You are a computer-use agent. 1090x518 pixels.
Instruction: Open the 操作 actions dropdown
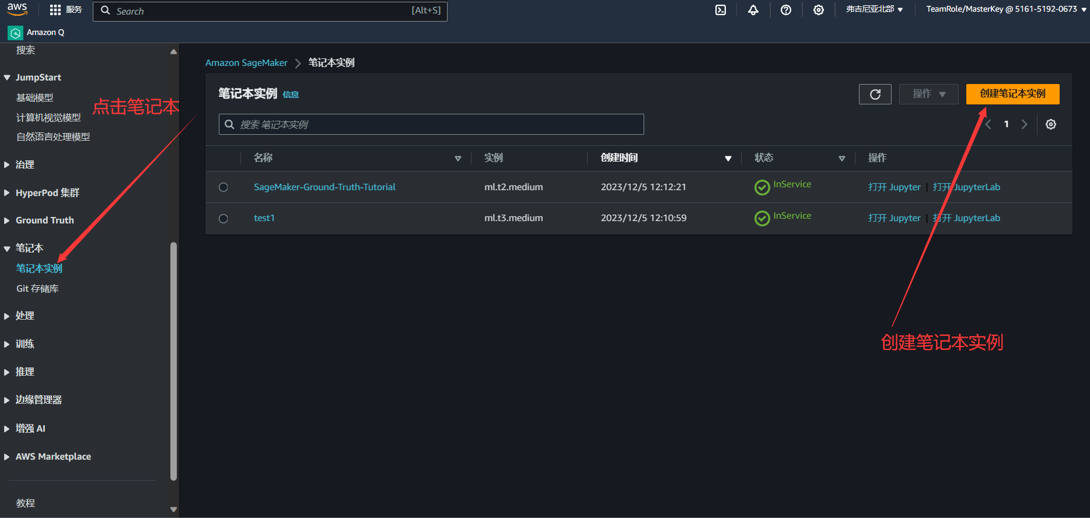coord(928,94)
